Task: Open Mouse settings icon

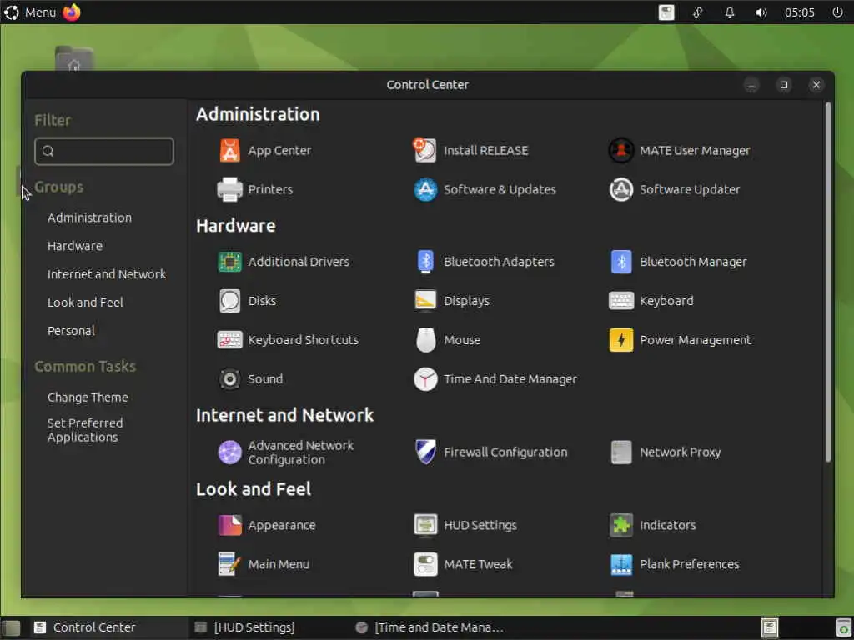Action: (424, 340)
